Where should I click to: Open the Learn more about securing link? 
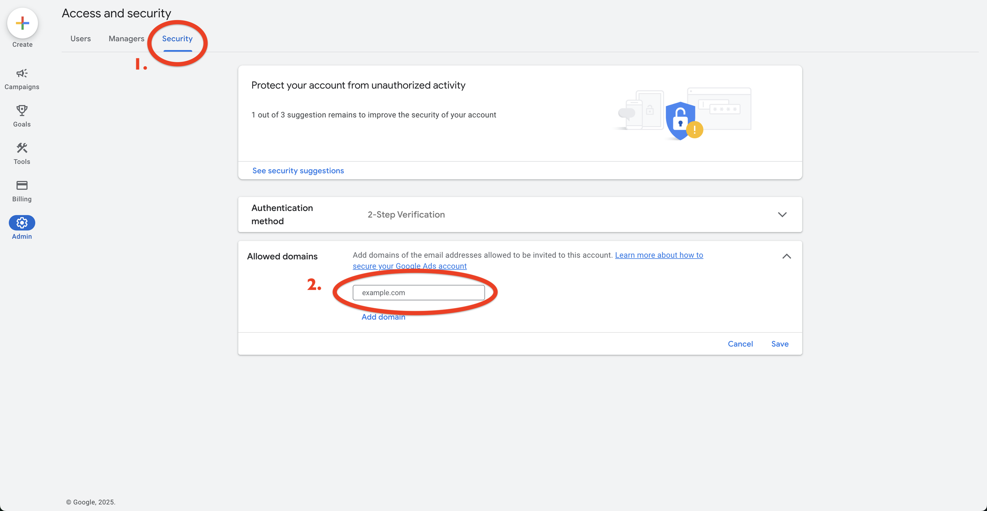click(659, 255)
